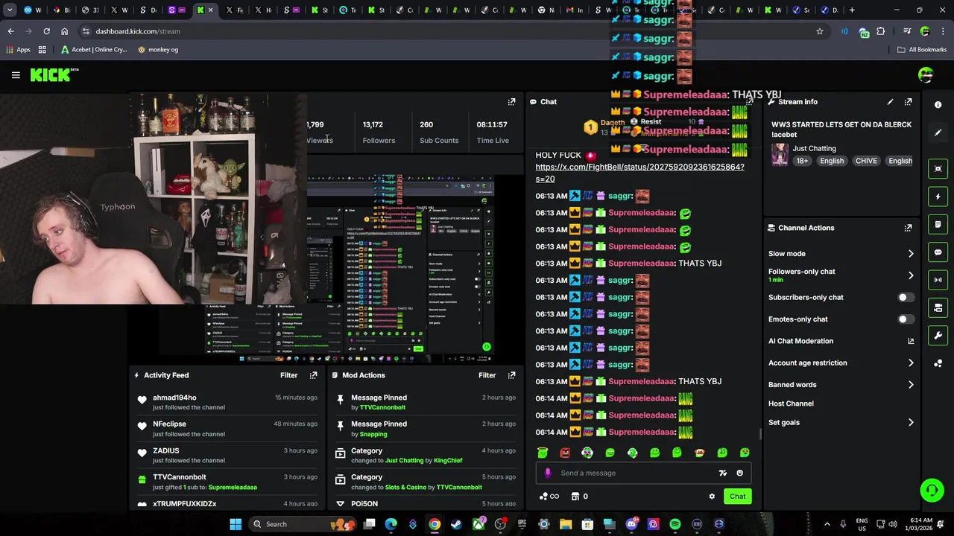Viewport: 954px width, 536px height.
Task: Pop out the Activity Feed panel
Action: (313, 375)
